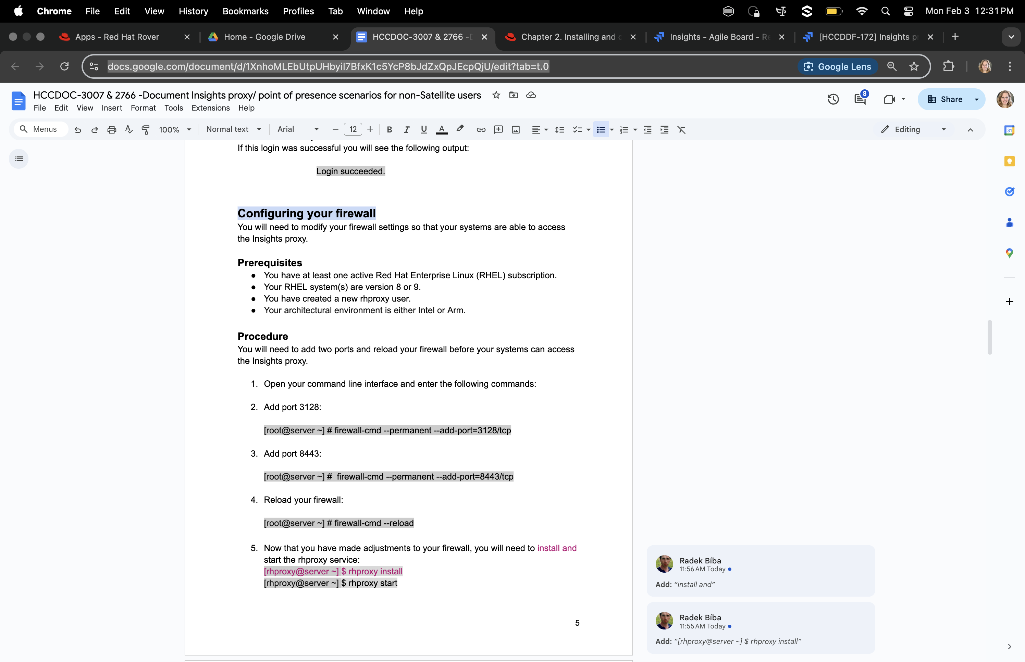Show document outline sidebar icon

coord(19,159)
